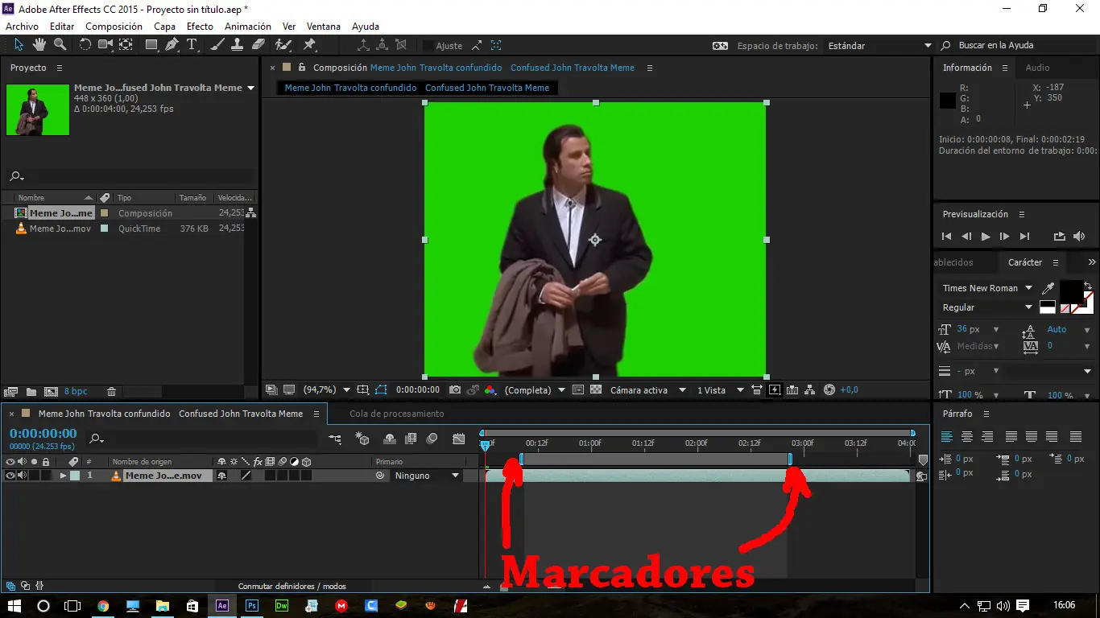This screenshot has width=1100, height=618.
Task: Click the work area start marker at 00:12f
Action: pyautogui.click(x=521, y=459)
